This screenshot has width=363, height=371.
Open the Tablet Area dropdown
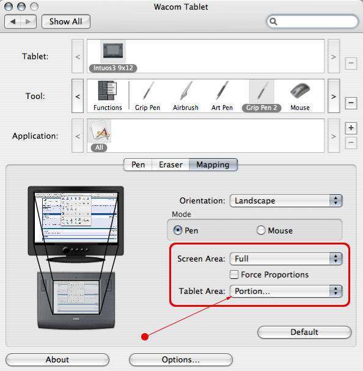coord(286,292)
